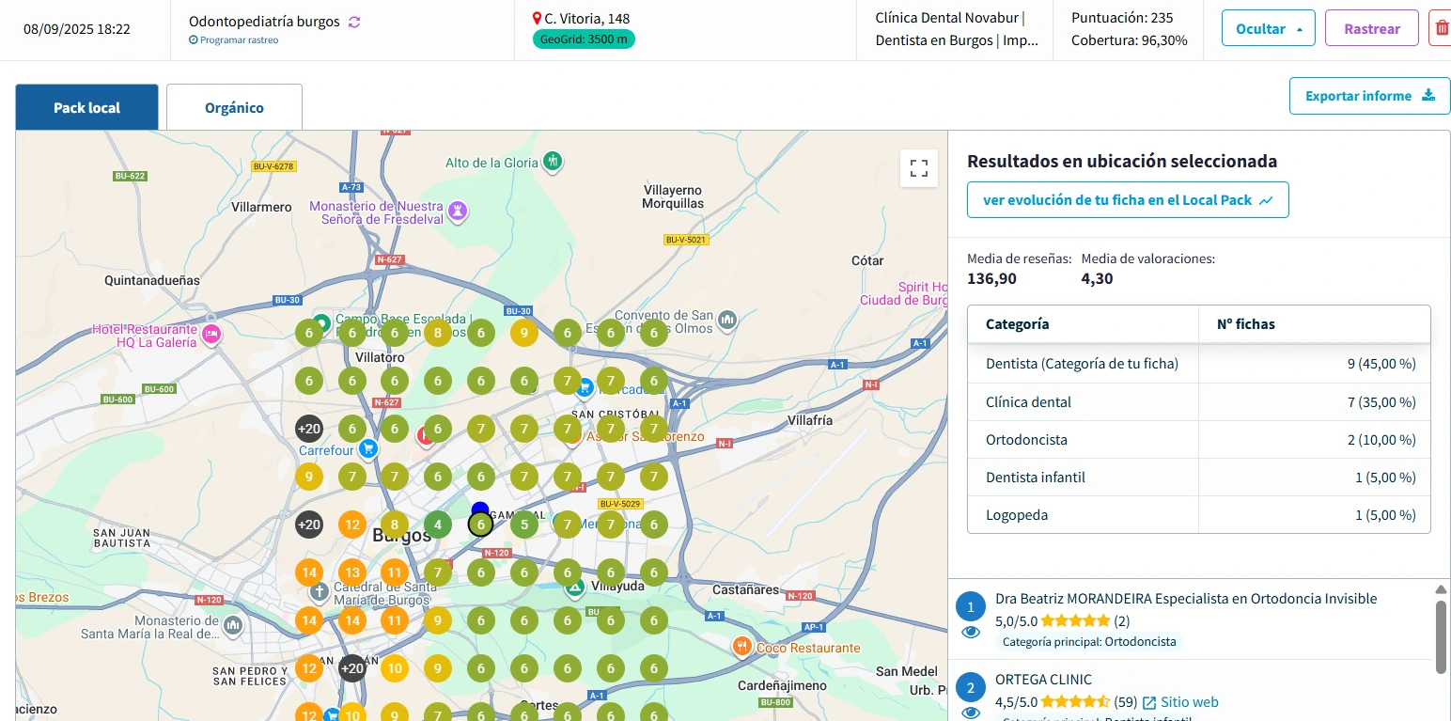Click the Media de valoraciones value 4,30
1451x721 pixels.
[1097, 278]
